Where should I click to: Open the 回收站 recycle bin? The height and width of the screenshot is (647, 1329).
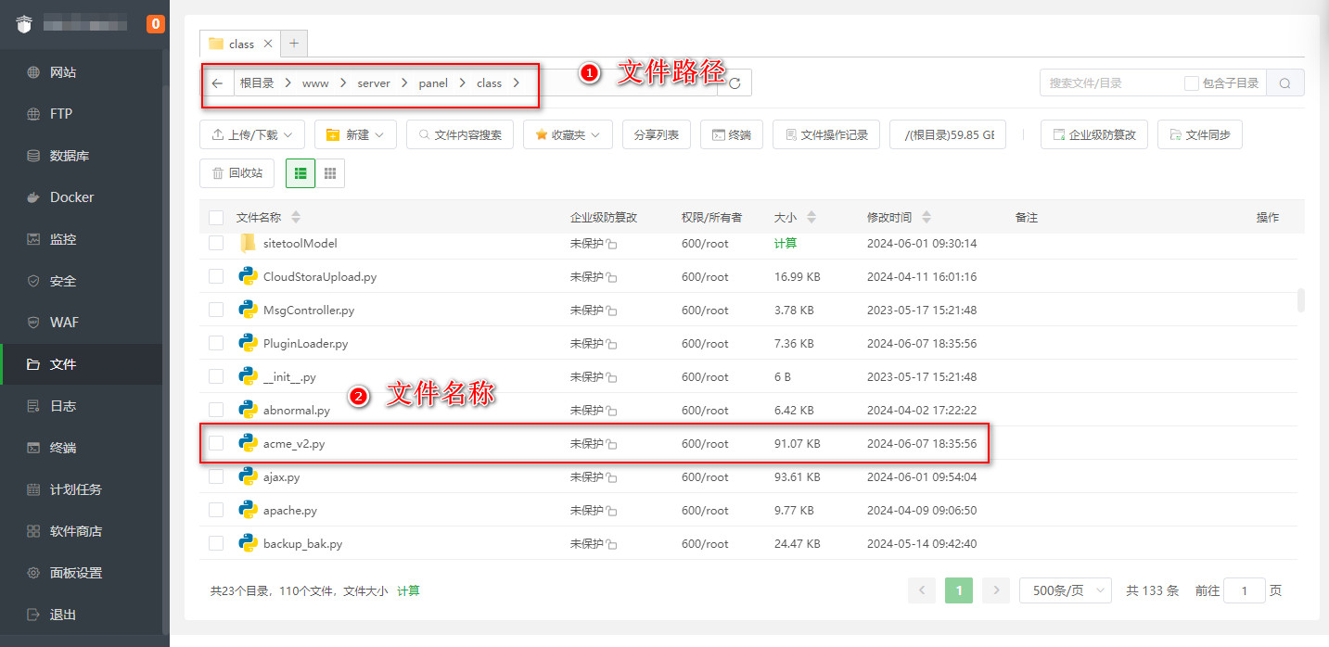235,172
